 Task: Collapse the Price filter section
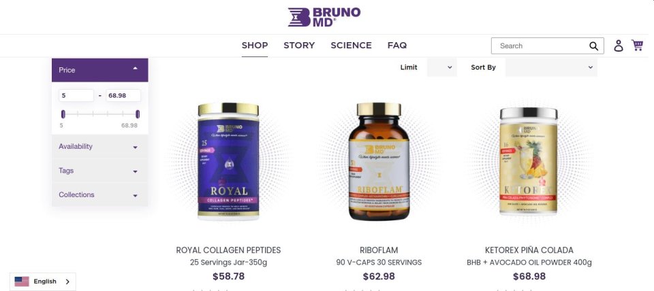(x=99, y=70)
